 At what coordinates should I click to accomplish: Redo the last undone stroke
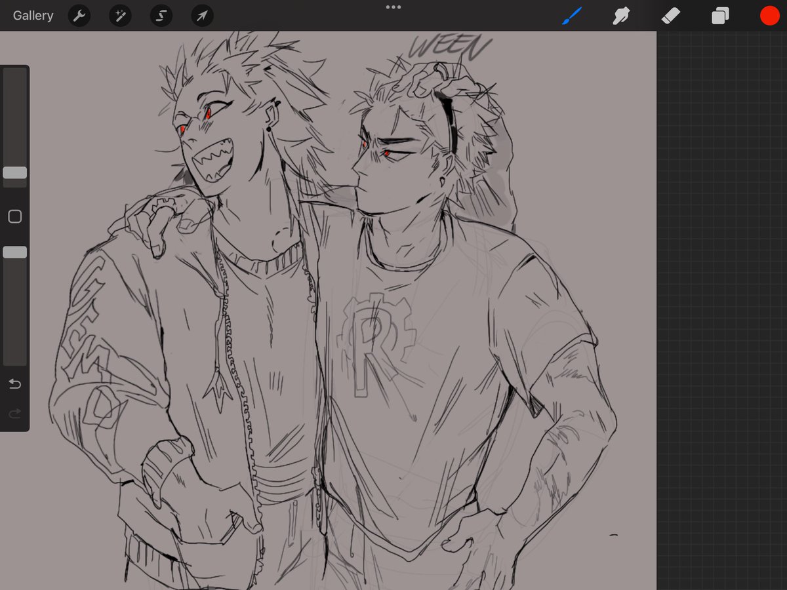click(14, 414)
